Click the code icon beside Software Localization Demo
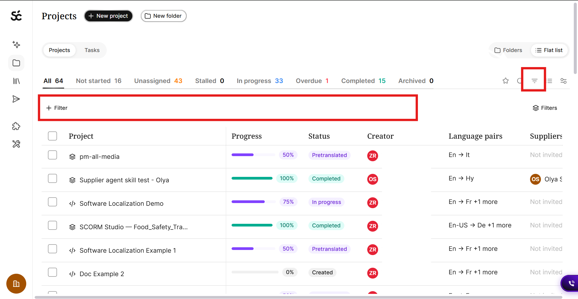Screen dimensions: 578x299 point(72,204)
